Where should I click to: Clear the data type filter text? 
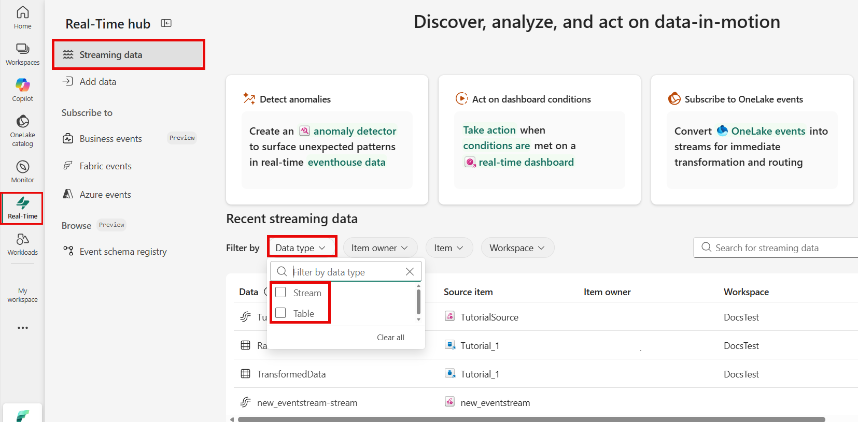coord(410,272)
